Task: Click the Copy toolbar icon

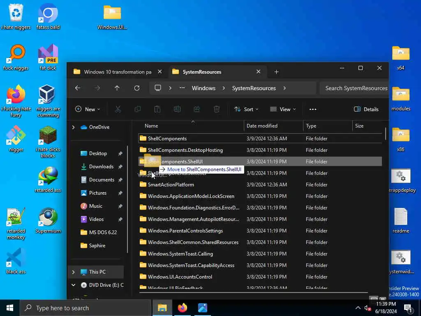Action: pos(138,109)
